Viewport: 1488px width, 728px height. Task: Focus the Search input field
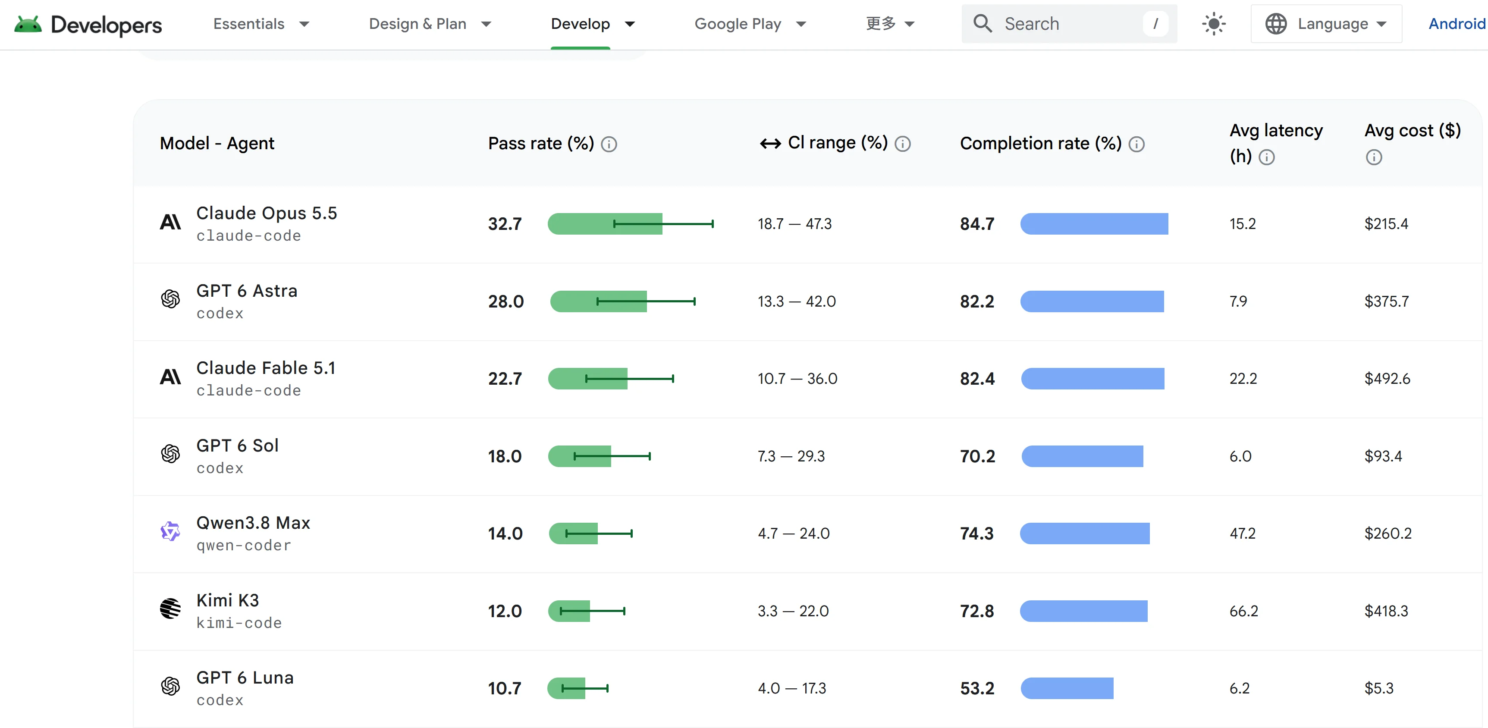click(x=1069, y=24)
